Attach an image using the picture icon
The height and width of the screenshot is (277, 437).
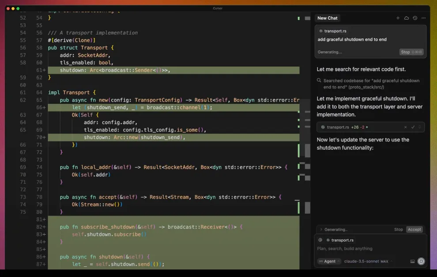tap(412, 262)
